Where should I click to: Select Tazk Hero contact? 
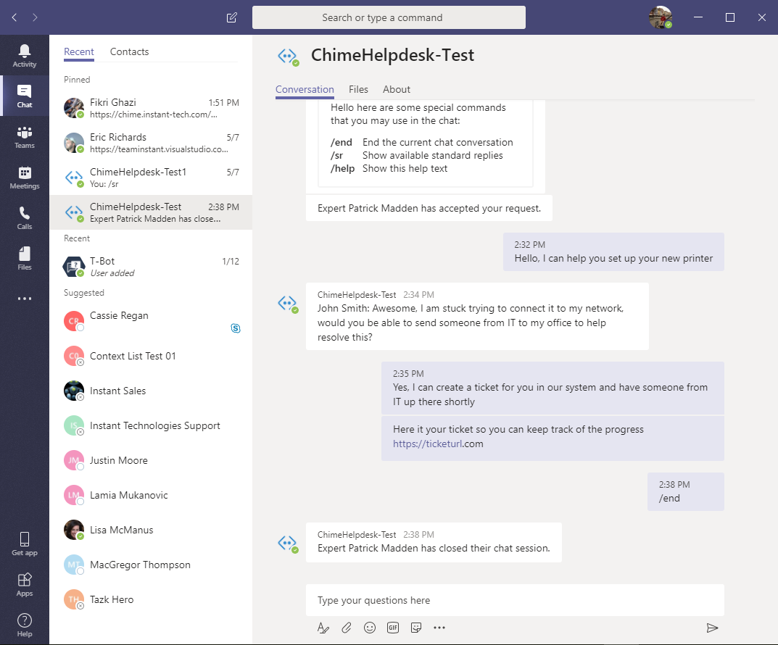(x=151, y=599)
